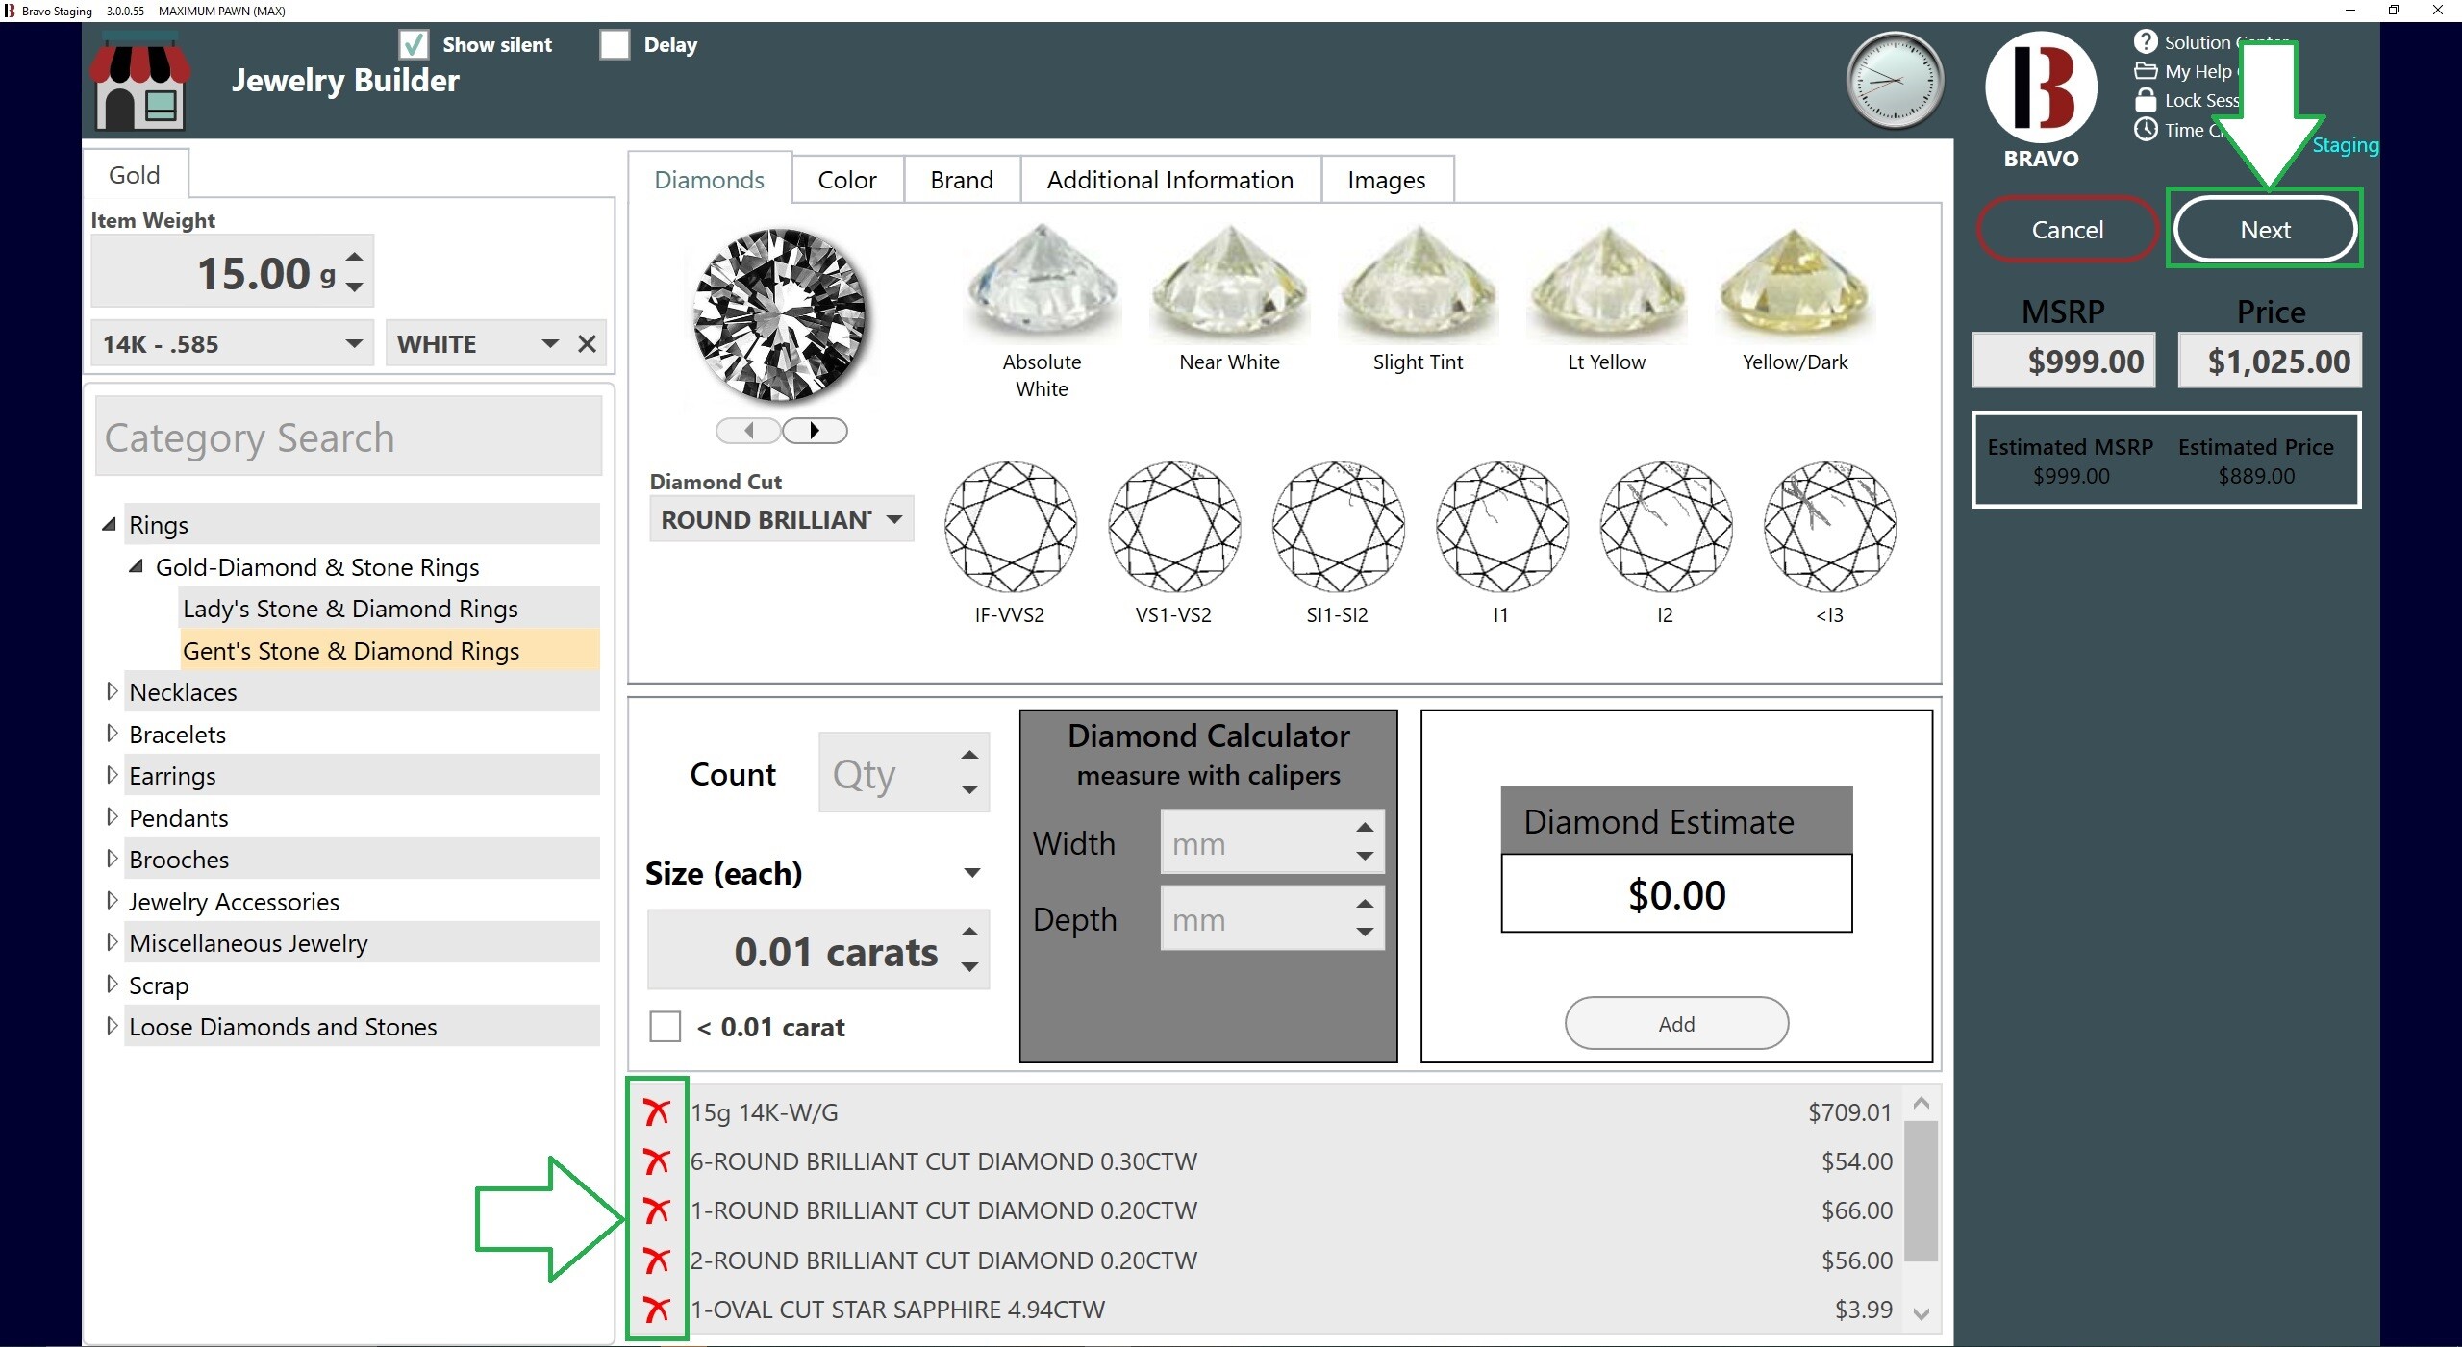
Task: Switch to the Diamonds tab
Action: [x=710, y=180]
